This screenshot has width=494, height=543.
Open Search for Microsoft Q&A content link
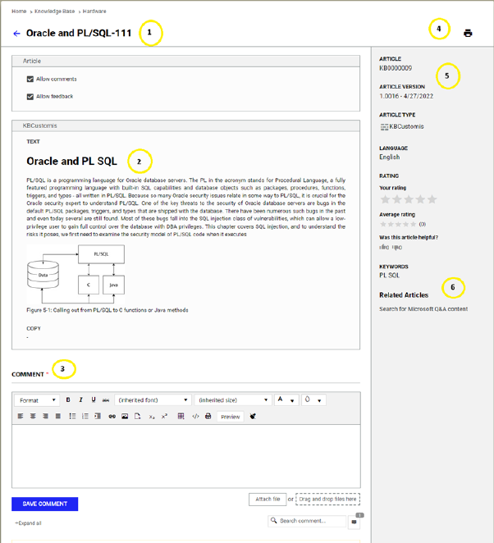423,309
